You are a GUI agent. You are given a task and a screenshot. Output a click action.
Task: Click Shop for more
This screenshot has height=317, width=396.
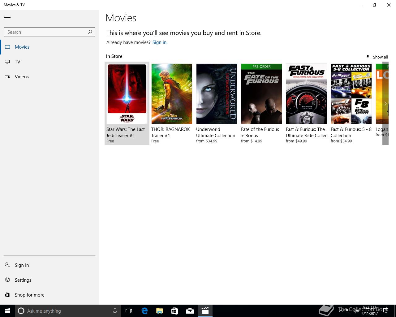[49, 295]
